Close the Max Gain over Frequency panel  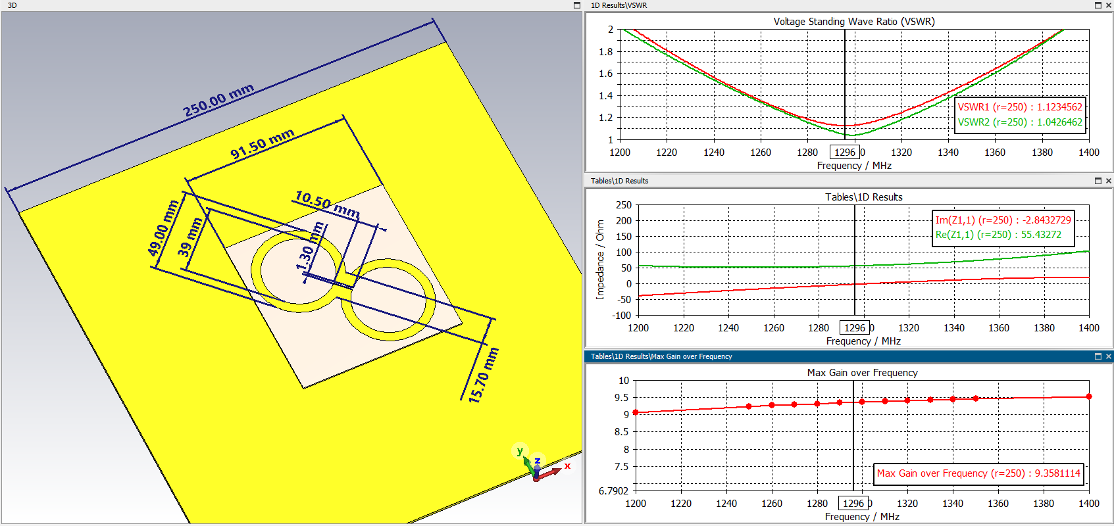[x=1108, y=356]
